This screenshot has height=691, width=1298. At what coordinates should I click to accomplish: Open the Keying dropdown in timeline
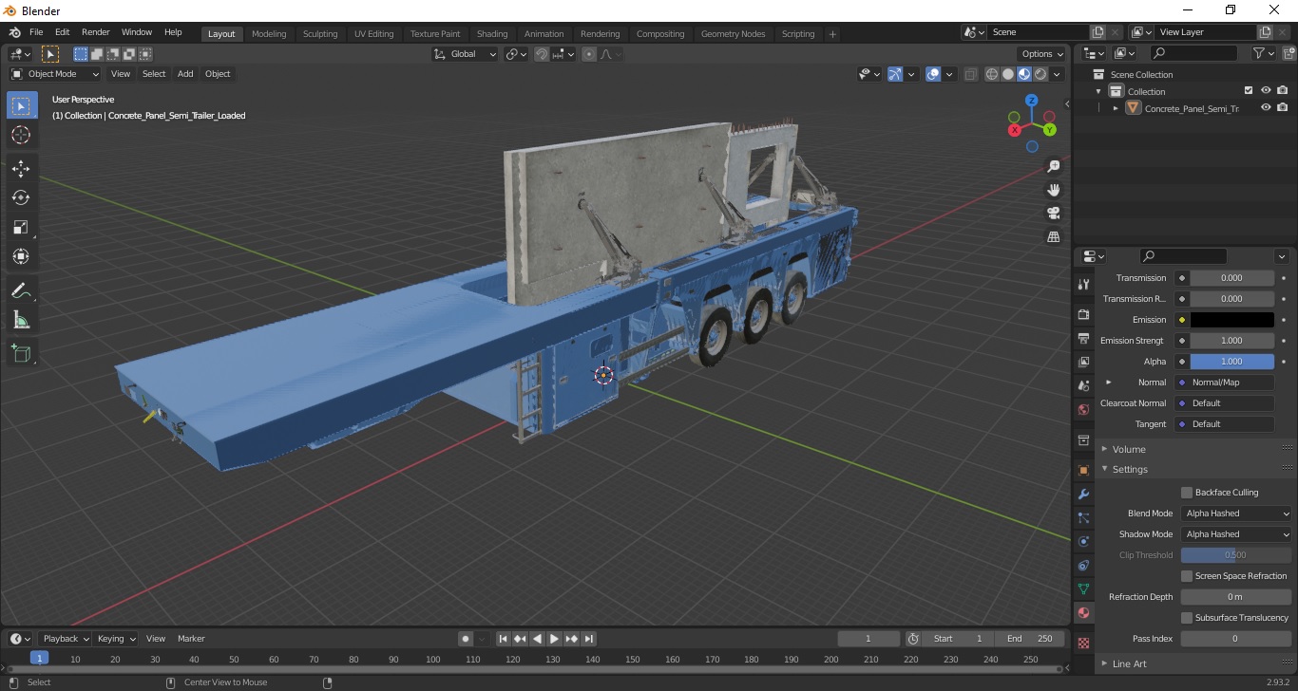click(116, 639)
